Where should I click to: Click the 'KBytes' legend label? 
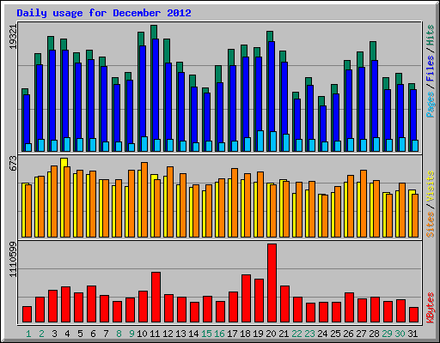(431, 308)
